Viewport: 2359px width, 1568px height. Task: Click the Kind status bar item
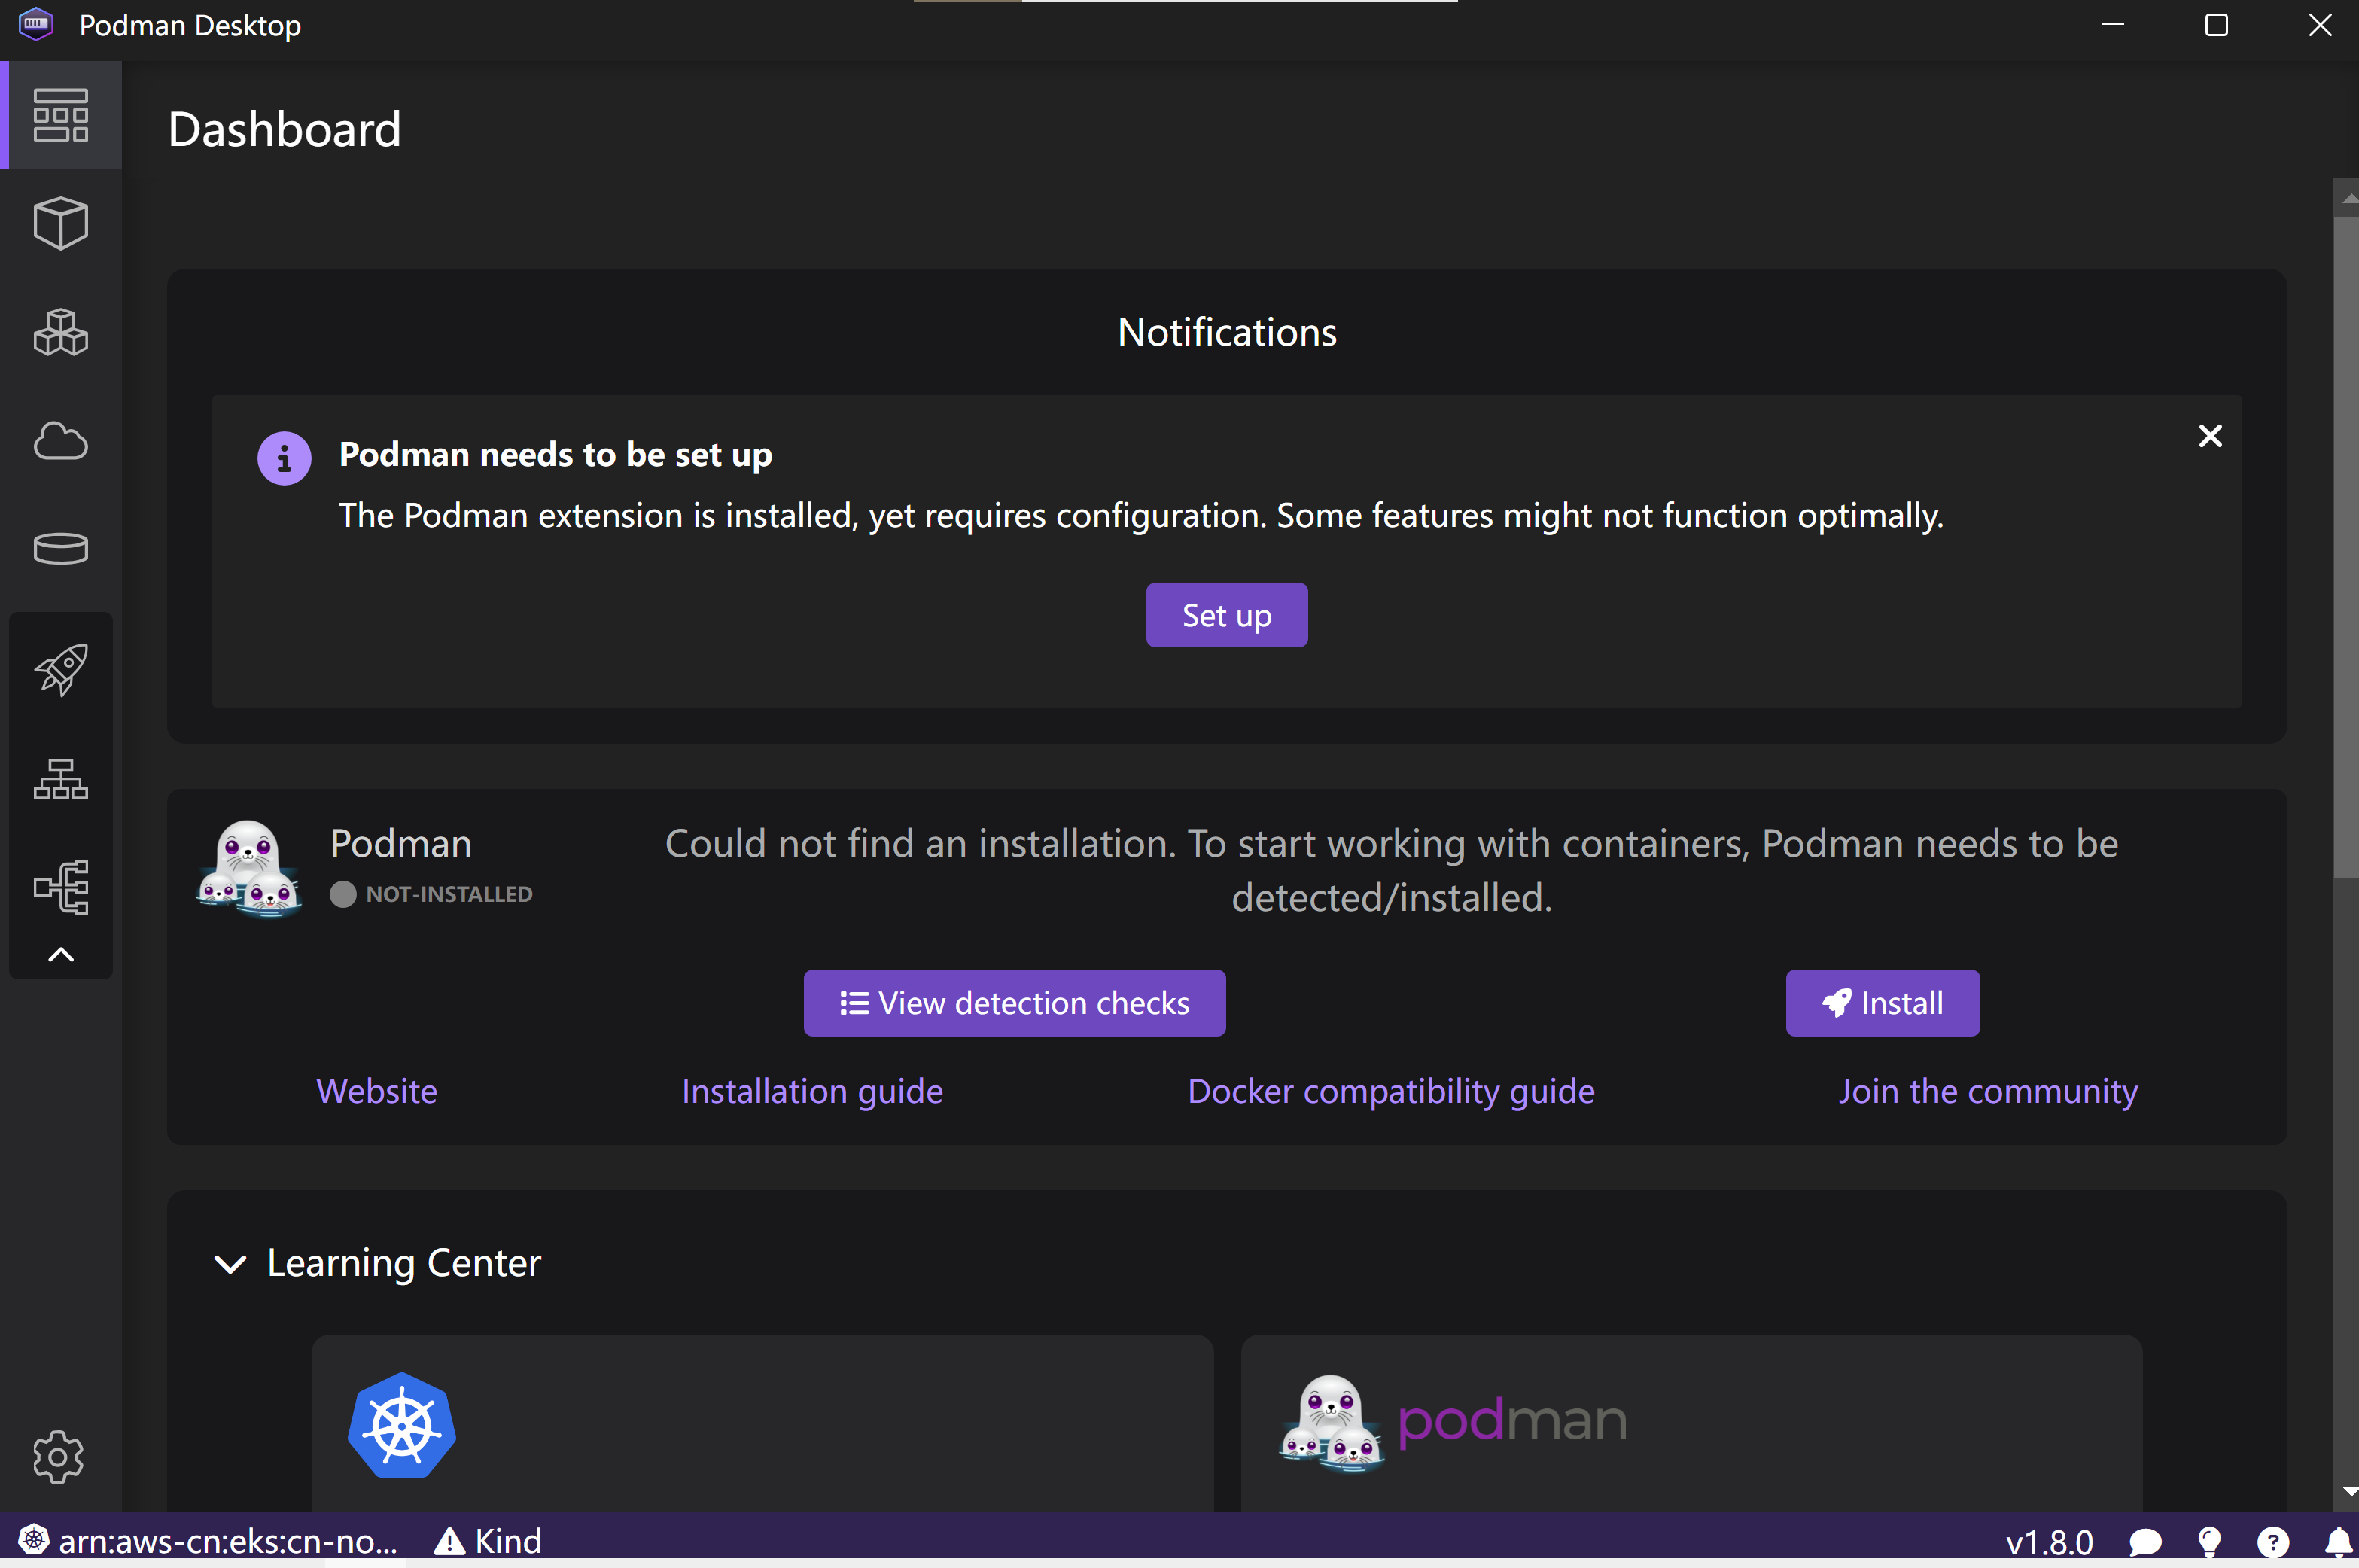(489, 1541)
